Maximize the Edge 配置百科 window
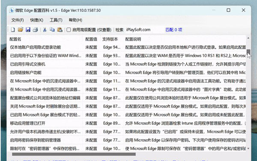The width and height of the screenshot is (257, 161). (228, 10)
